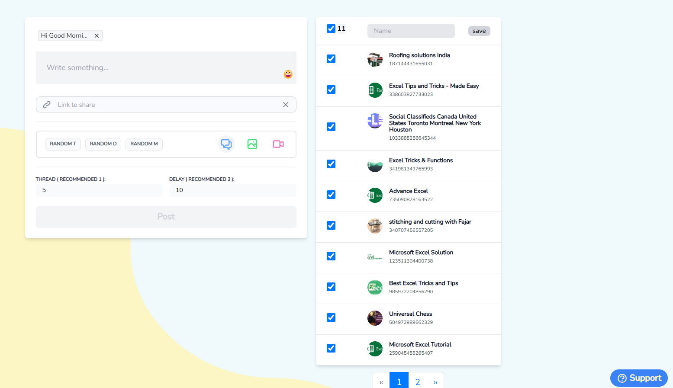Viewport: 673px width, 388px height.
Task: Select the image post type icon
Action: click(x=252, y=144)
